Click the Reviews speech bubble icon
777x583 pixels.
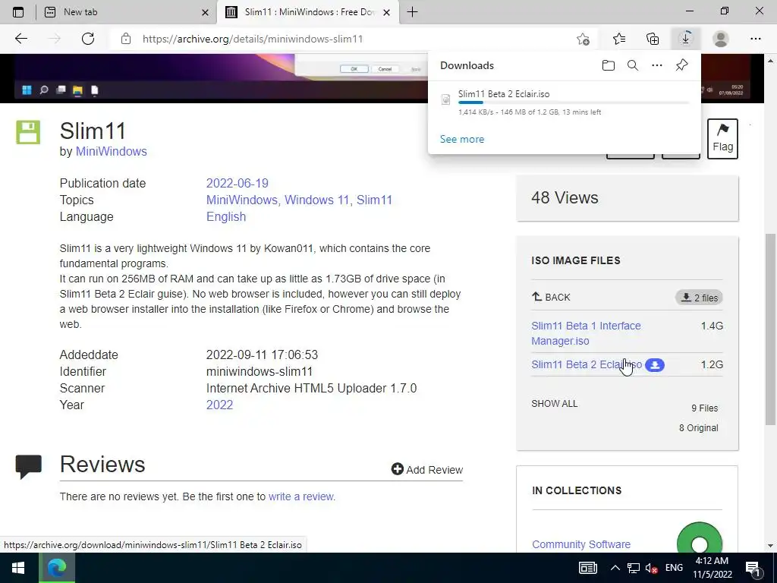[28, 467]
